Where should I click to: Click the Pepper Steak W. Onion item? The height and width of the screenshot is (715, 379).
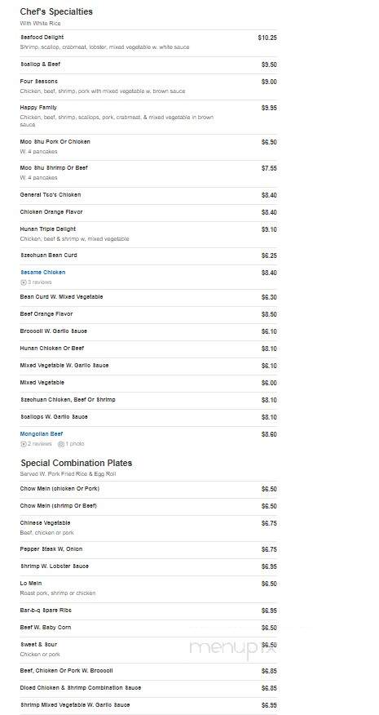coord(51,549)
